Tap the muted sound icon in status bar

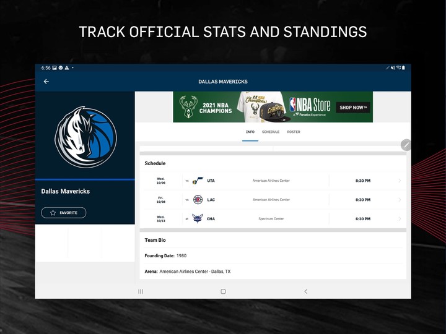click(393, 67)
